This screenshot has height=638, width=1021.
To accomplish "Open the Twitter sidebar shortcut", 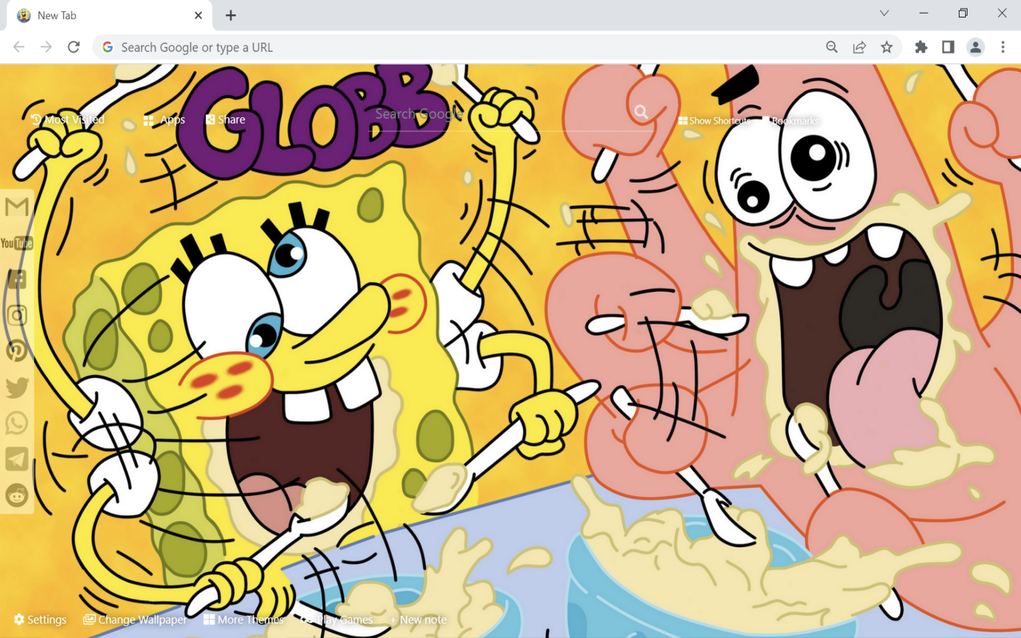I will tap(17, 388).
